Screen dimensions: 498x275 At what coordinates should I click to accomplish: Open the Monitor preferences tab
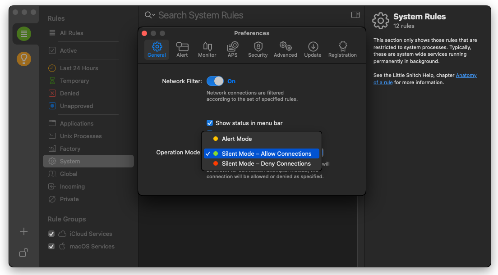click(207, 50)
